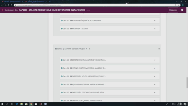Viewport: 188px width, 106px height.
Task: Click the red recording app on taskbar
Action: [41, 104]
